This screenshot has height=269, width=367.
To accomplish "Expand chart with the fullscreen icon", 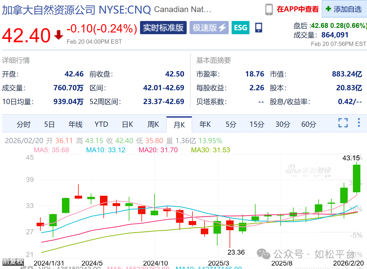I will tap(343, 123).
